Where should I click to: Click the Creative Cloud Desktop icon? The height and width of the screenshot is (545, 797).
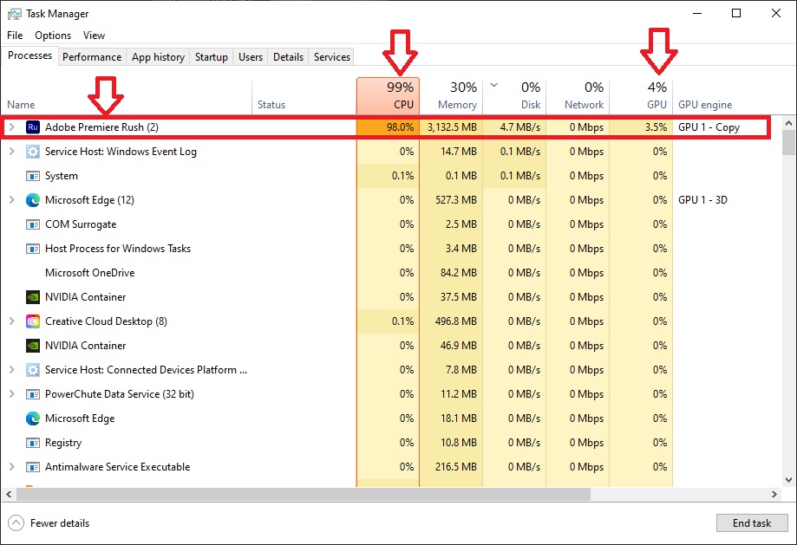point(33,321)
